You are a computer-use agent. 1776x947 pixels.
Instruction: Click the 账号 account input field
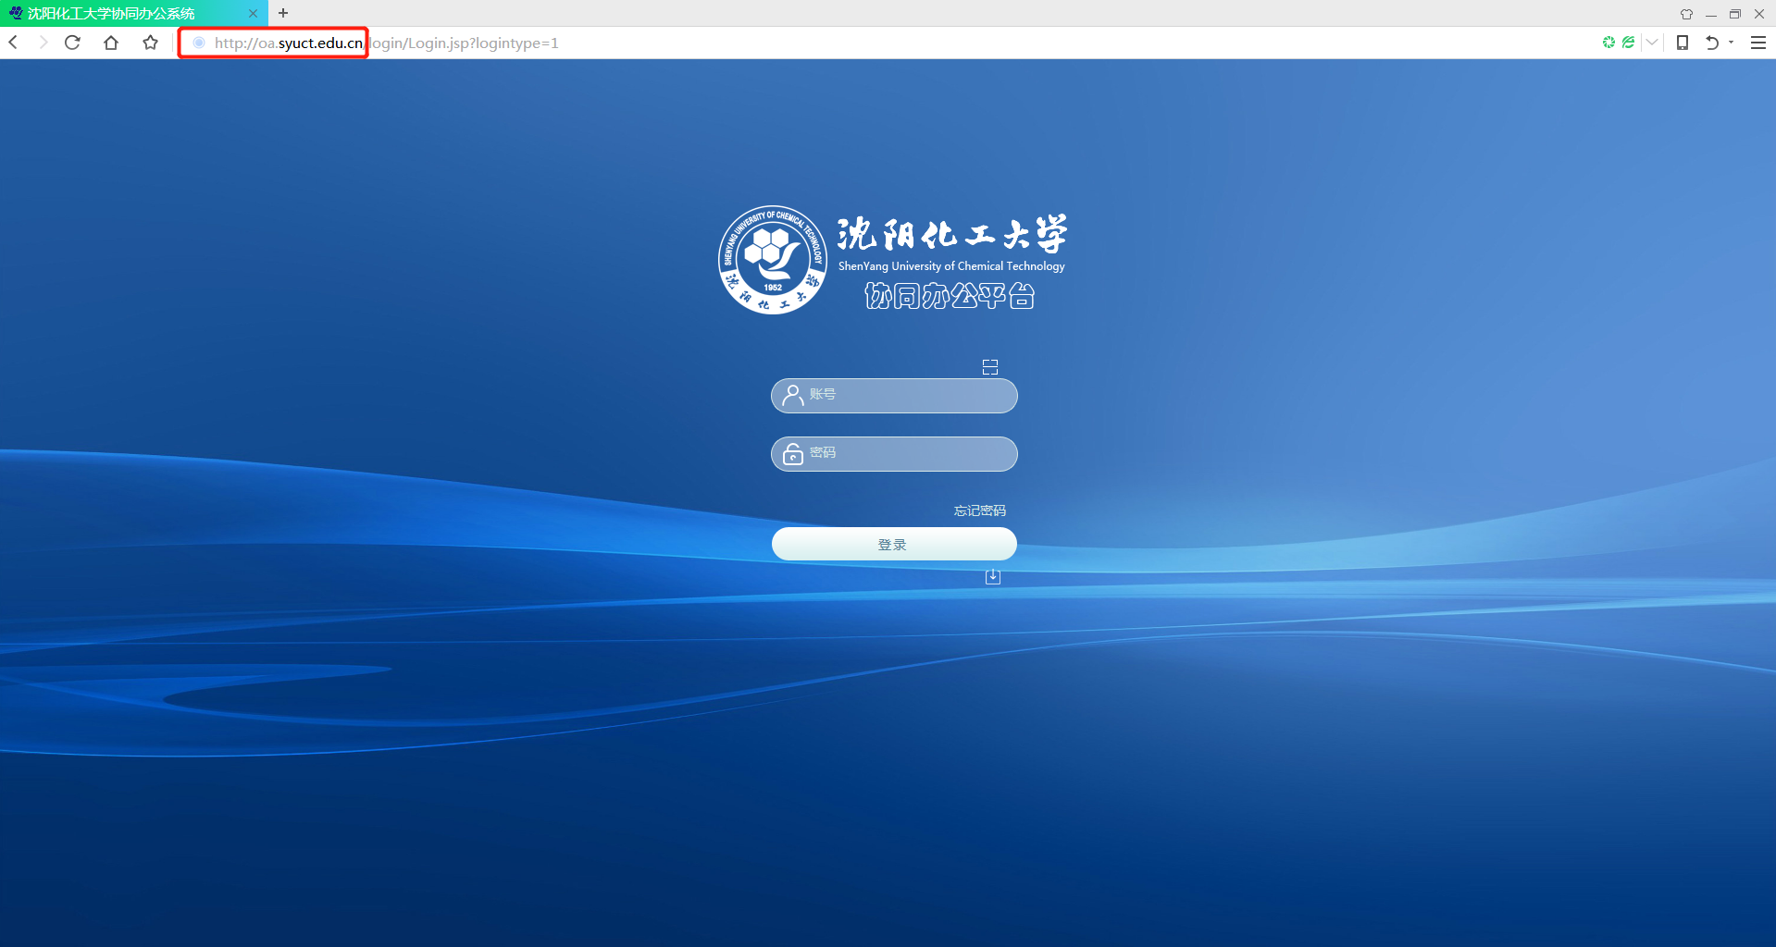(894, 396)
